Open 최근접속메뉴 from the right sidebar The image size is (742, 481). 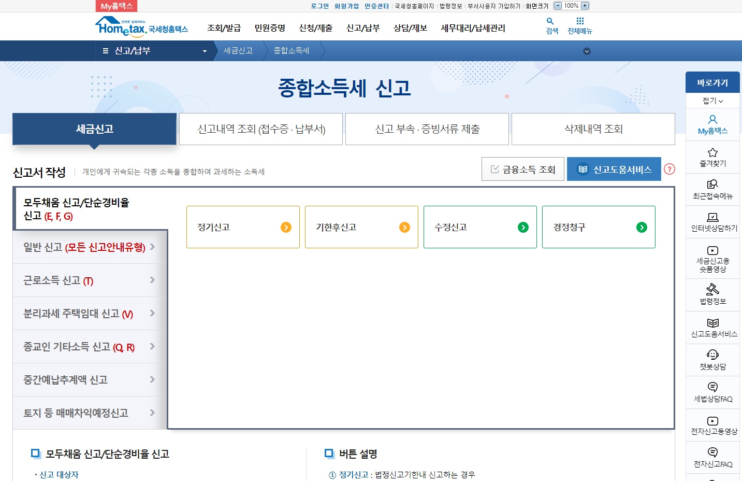tap(712, 190)
